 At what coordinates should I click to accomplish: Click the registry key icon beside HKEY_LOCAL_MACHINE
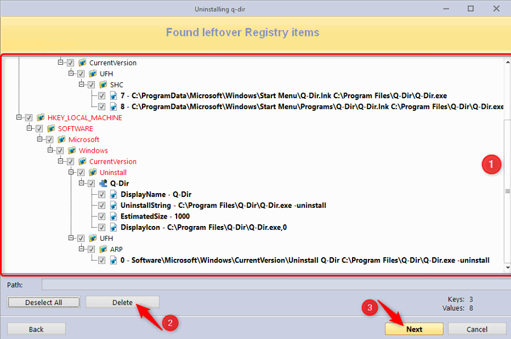(41, 118)
